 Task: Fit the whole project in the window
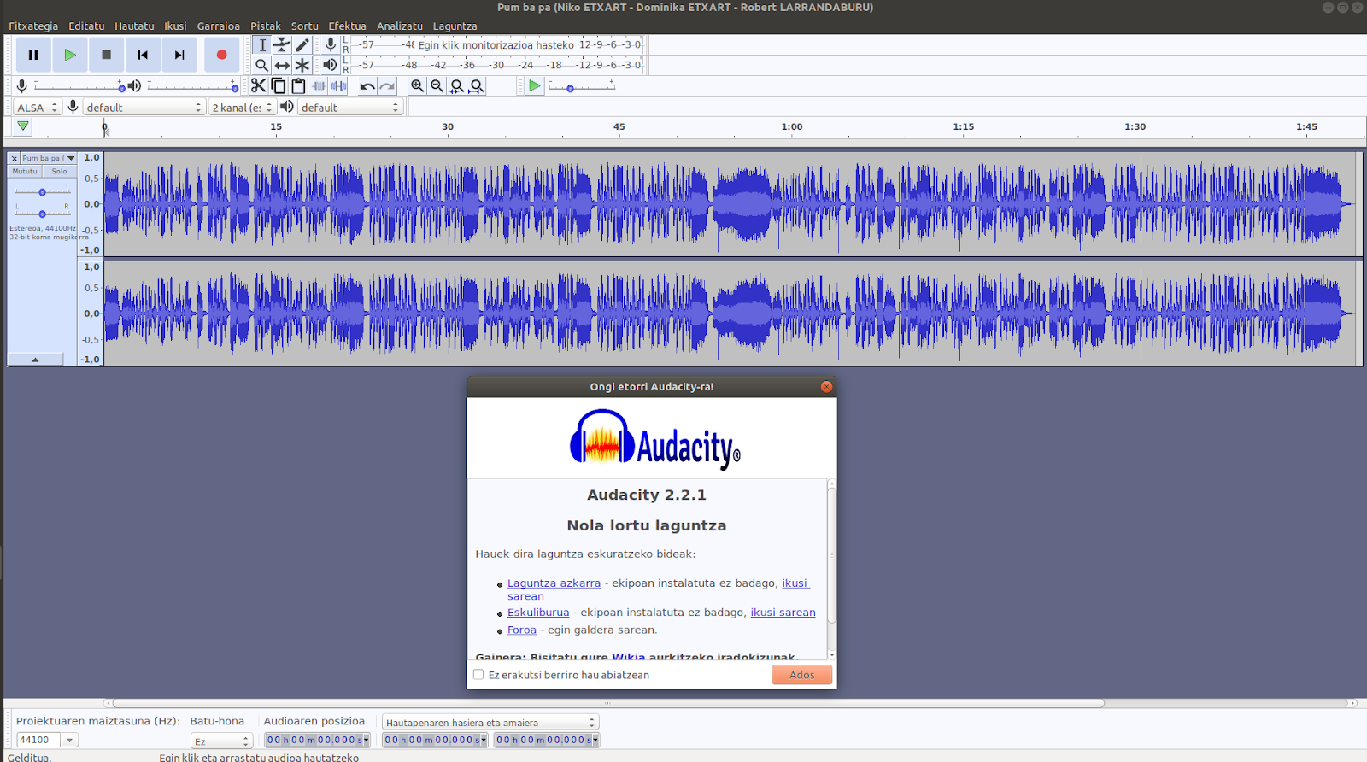pos(477,85)
